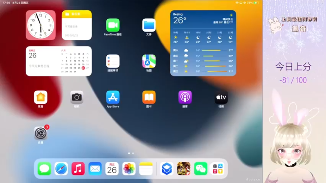
Task: Launch the game app in dock
Action: click(x=184, y=168)
